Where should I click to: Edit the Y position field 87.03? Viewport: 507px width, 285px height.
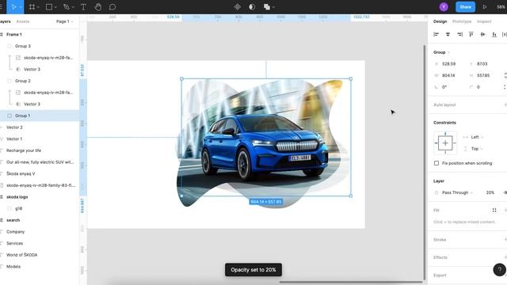482,64
